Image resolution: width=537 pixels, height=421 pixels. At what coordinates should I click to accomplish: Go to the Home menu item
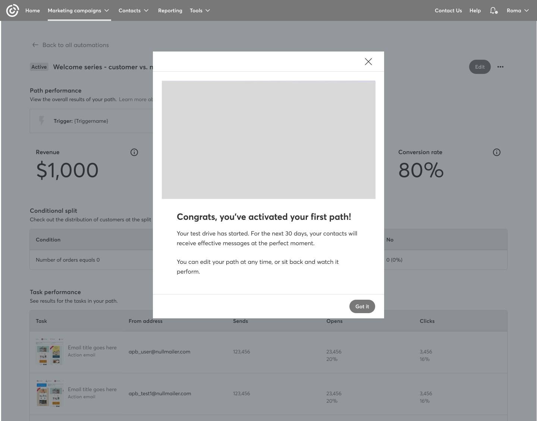tap(32, 10)
